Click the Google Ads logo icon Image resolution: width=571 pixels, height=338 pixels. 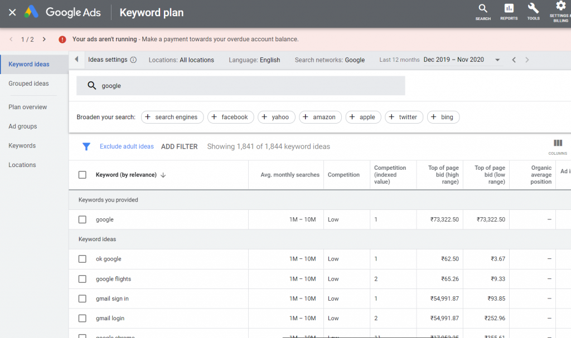point(31,12)
